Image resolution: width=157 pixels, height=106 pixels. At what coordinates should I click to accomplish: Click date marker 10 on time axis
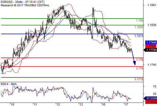[x=13, y=104]
